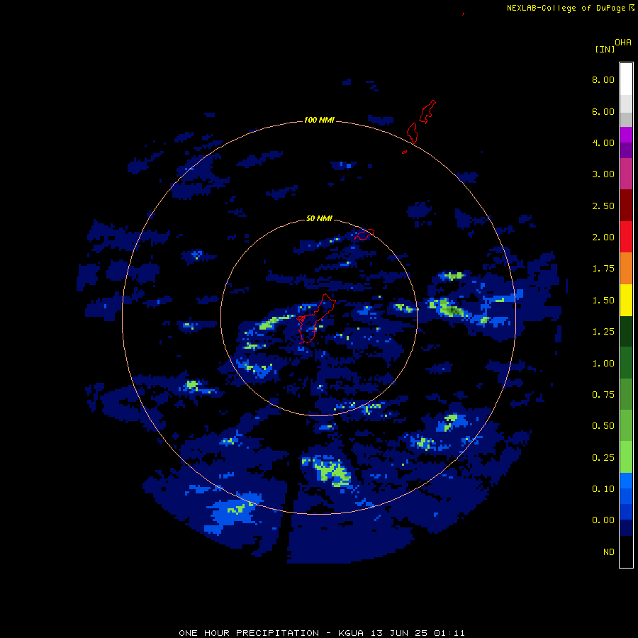Image resolution: width=638 pixels, height=638 pixels.
Task: Click the 8.00 legend value
Action: tap(603, 79)
